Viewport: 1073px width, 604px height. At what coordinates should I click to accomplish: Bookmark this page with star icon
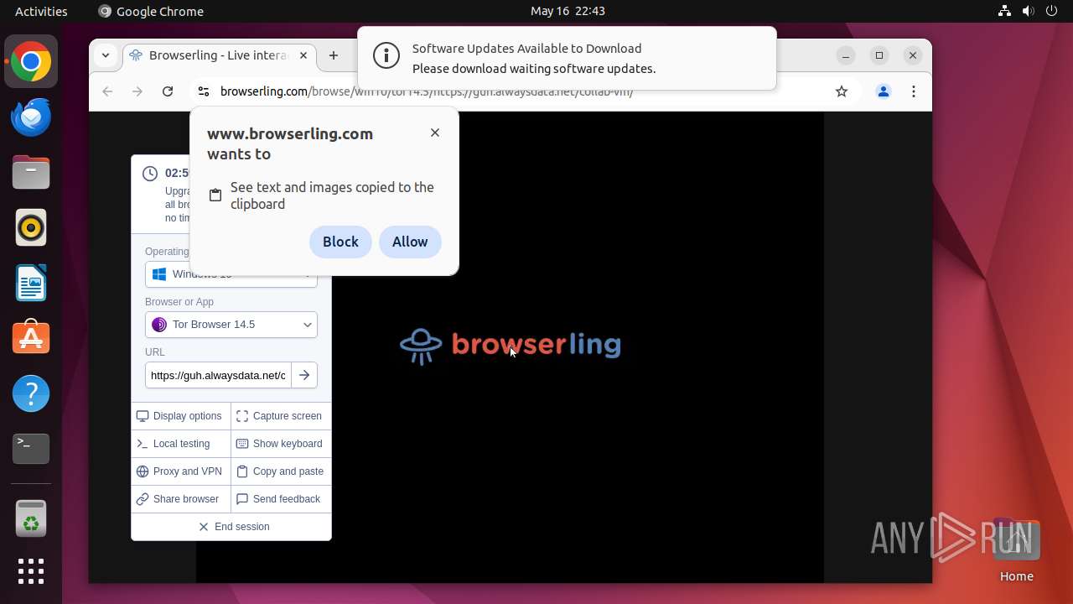click(842, 91)
